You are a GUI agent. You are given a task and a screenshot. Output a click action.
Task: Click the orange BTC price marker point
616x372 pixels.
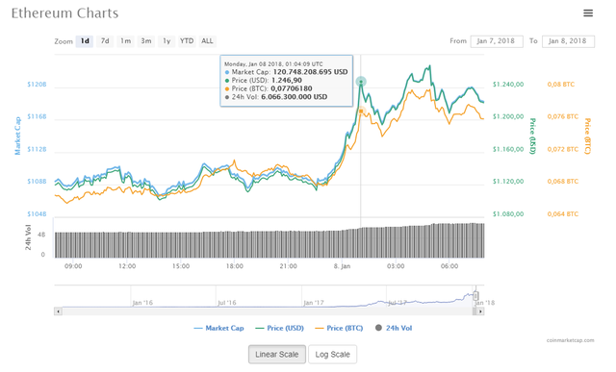click(x=361, y=112)
